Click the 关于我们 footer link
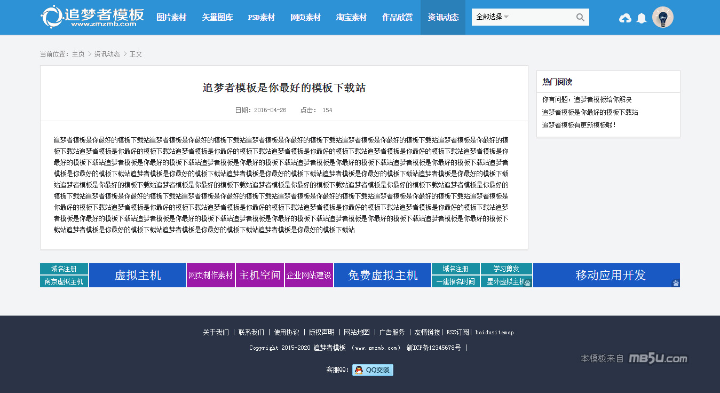Image resolution: width=720 pixels, height=393 pixels. tap(216, 332)
